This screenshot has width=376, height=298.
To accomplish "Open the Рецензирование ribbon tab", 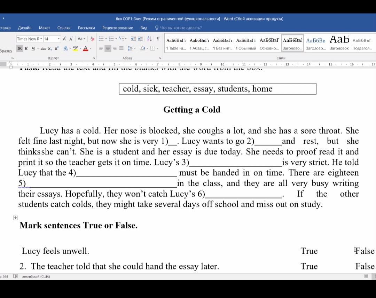I will [118, 28].
